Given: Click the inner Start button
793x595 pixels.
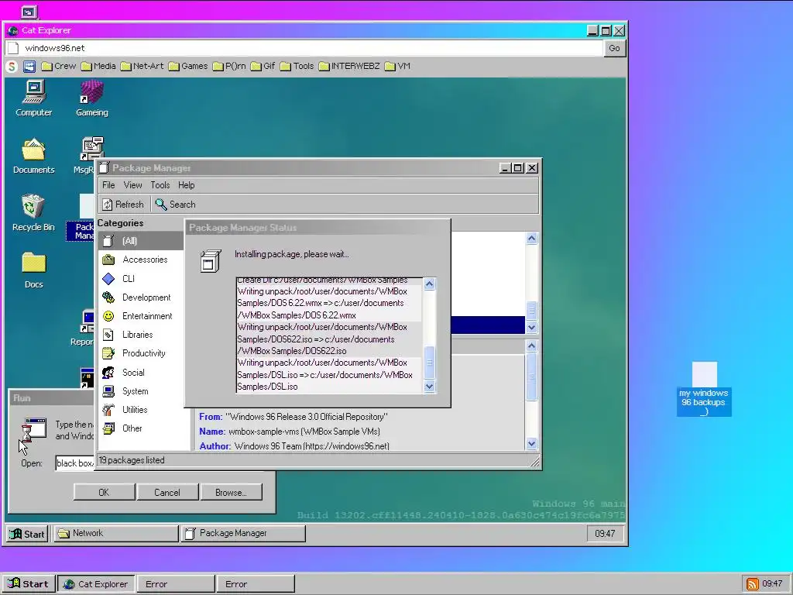Looking at the screenshot, I should (28, 534).
